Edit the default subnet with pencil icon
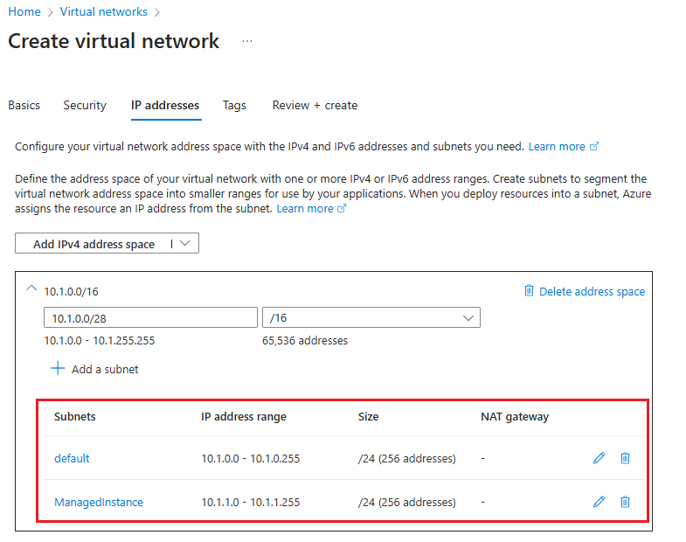 click(599, 458)
